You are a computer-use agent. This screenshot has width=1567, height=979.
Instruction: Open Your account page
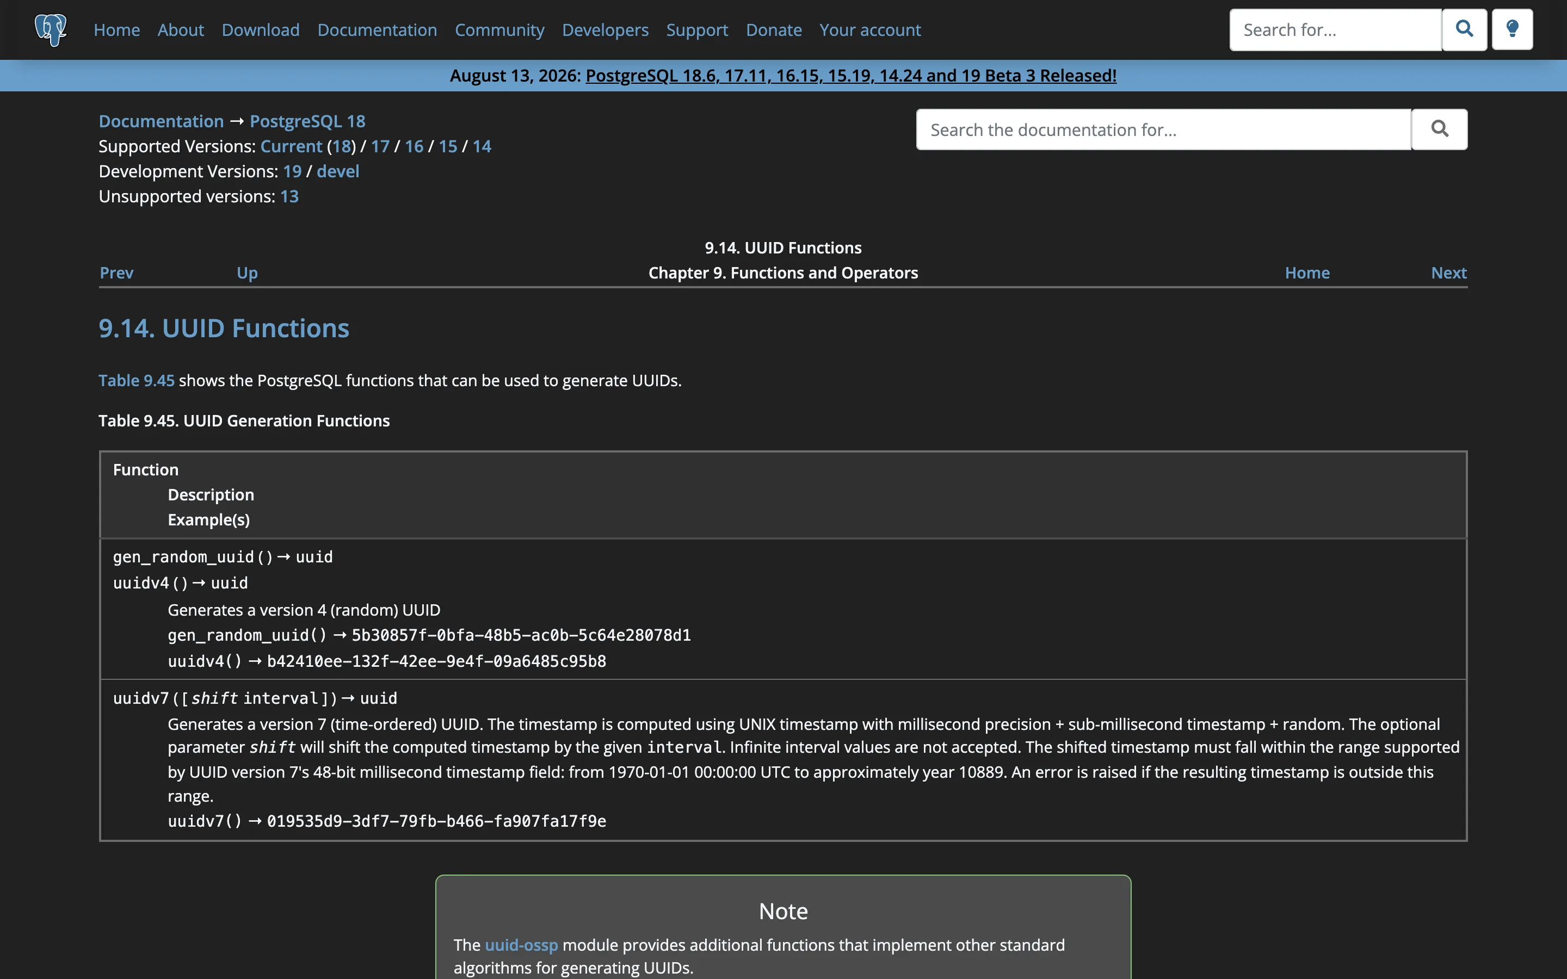click(869, 30)
